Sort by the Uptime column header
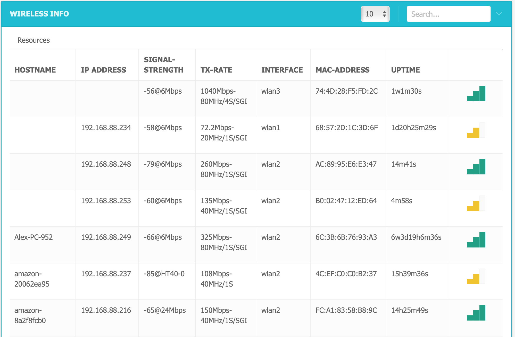This screenshot has width=515, height=337. click(x=405, y=70)
